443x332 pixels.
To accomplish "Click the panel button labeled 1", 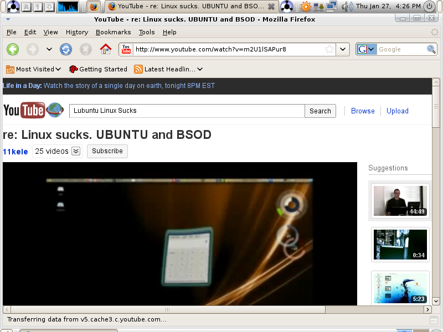I will click(38, 7).
